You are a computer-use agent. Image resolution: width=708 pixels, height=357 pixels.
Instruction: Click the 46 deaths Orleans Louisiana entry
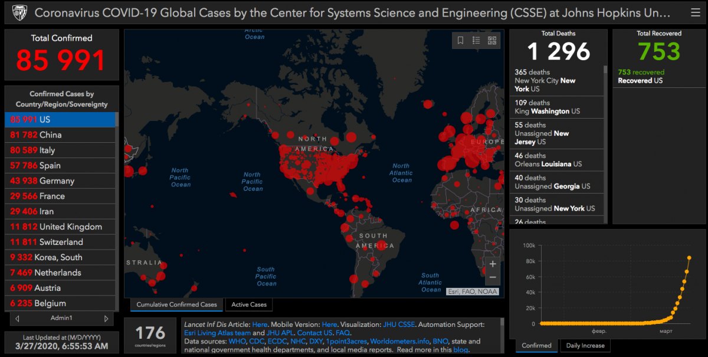coord(556,160)
